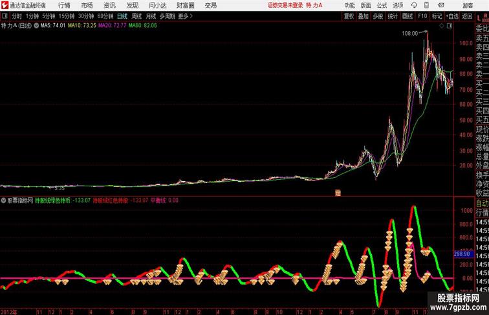
Task: Switch to 周线 weekly period
Action: [x=136, y=16]
